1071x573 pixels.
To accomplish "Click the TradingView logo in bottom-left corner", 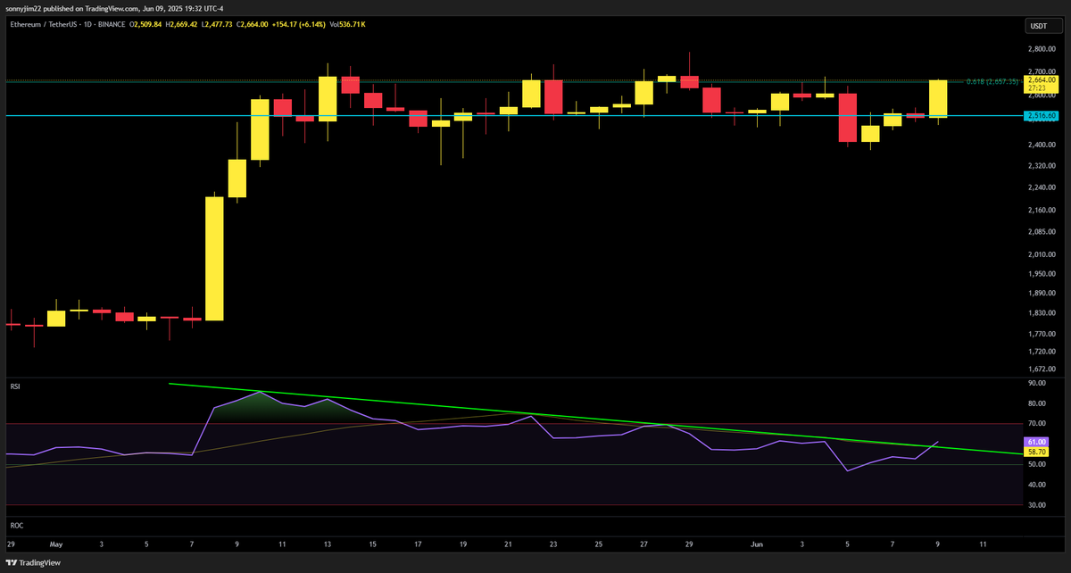I will pos(31,563).
